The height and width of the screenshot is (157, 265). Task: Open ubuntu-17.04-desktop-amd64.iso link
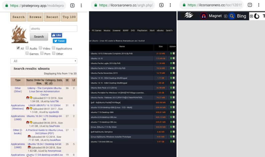[44, 155]
